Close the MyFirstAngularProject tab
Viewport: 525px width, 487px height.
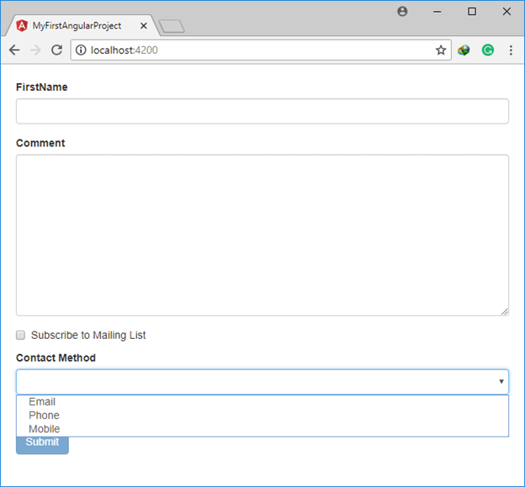pyautogui.click(x=144, y=26)
